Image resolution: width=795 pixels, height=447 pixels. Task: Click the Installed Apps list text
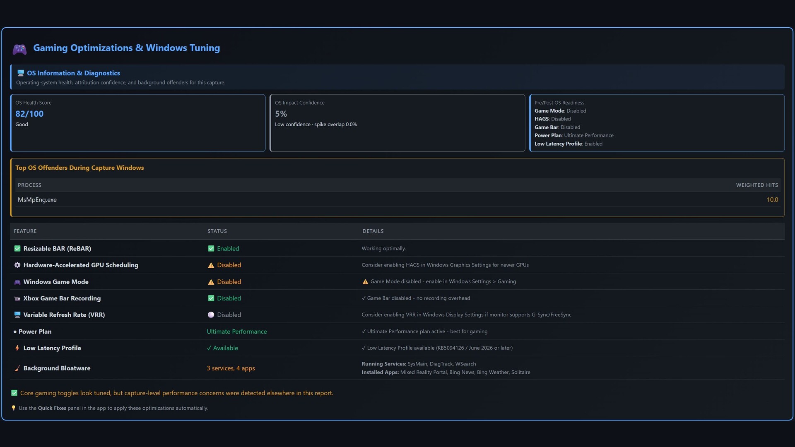pyautogui.click(x=446, y=372)
